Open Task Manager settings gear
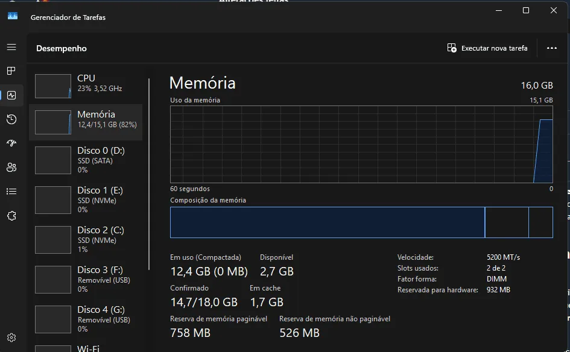570x352 pixels. (11, 338)
